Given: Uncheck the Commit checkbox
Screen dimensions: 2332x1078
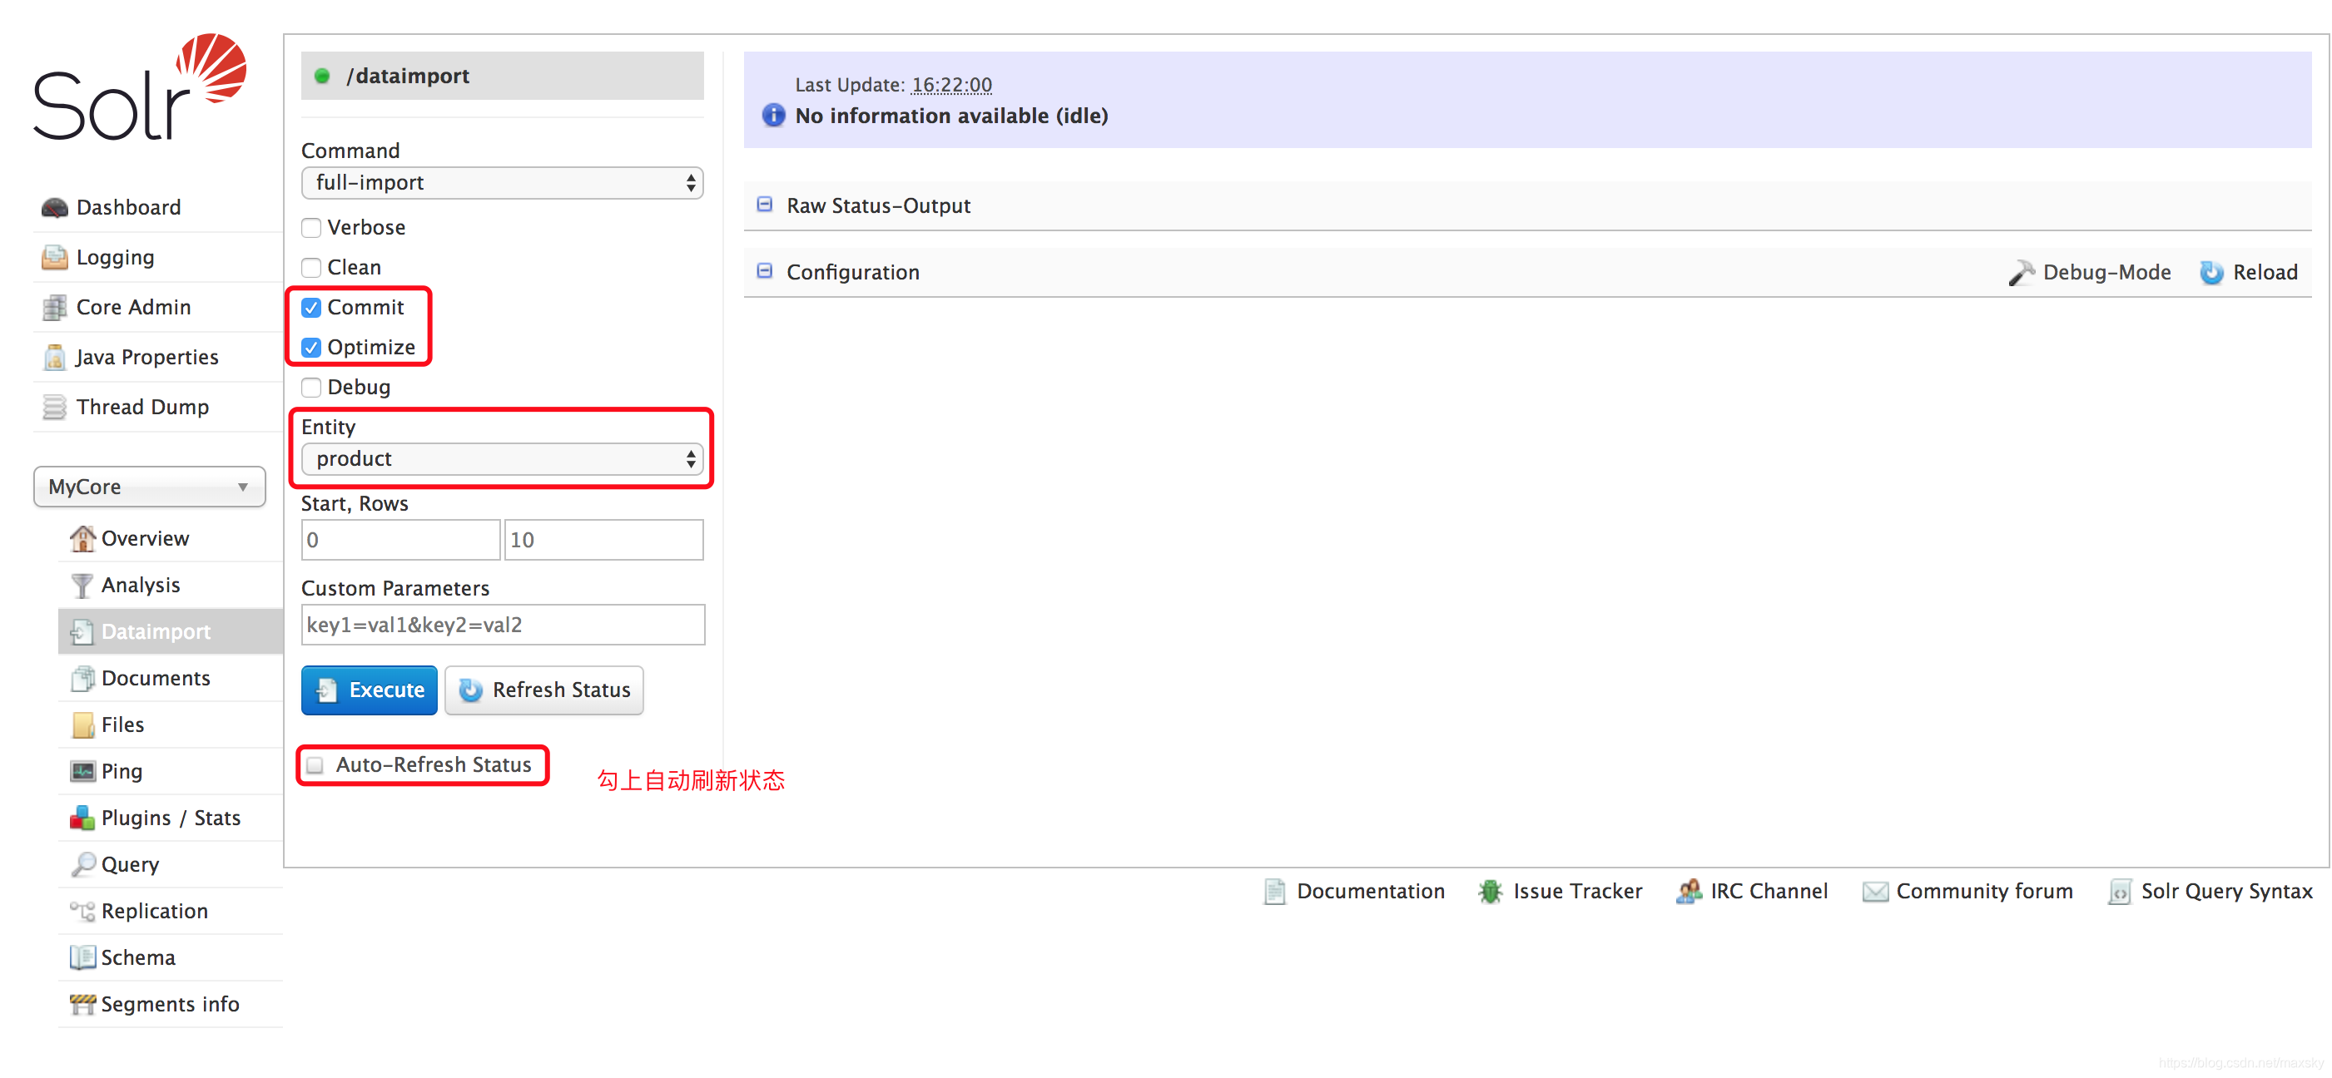Looking at the screenshot, I should click(311, 308).
